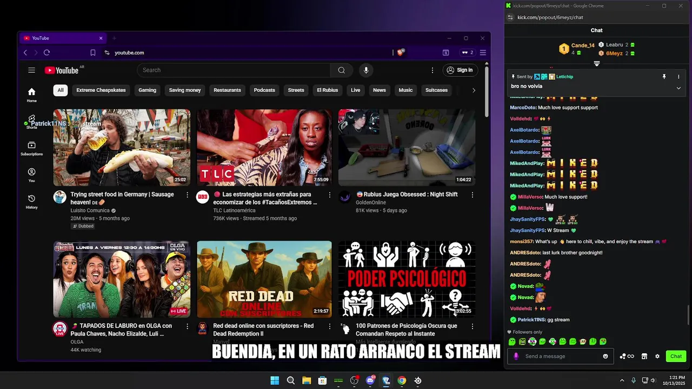Show hidden system tray icons
Screen dimensions: 692x389
(x=622, y=380)
